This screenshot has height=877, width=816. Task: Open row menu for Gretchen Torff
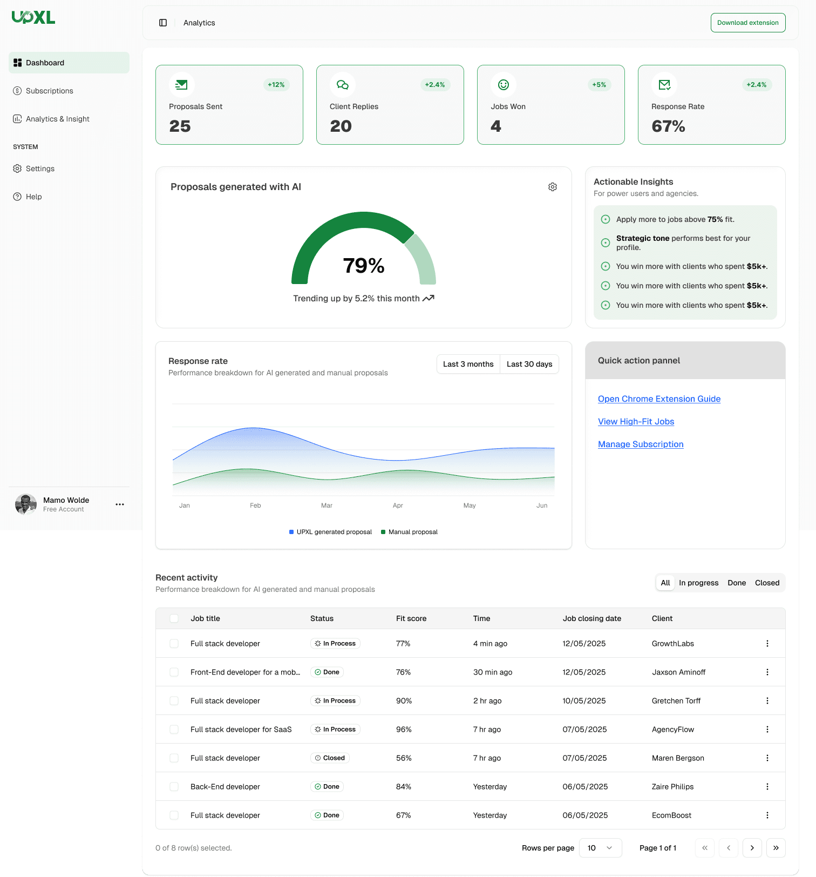click(x=767, y=701)
